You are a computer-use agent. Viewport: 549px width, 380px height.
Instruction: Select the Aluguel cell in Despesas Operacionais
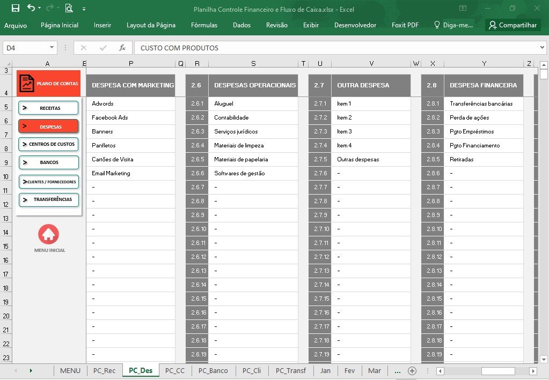(x=253, y=103)
